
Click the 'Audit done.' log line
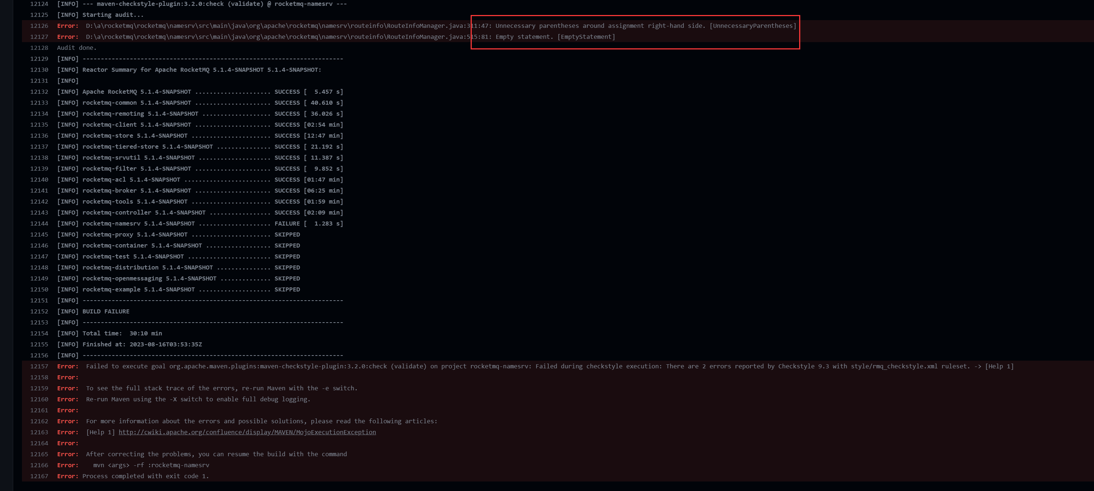tap(77, 48)
